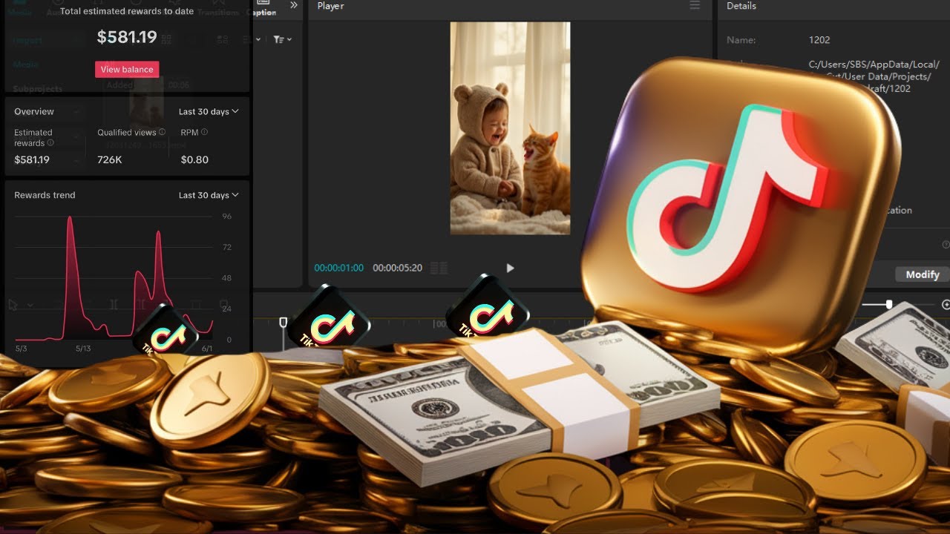This screenshot has height=534, width=950.
Task: Click the grid icon beside the timecode
Action: 439,268
